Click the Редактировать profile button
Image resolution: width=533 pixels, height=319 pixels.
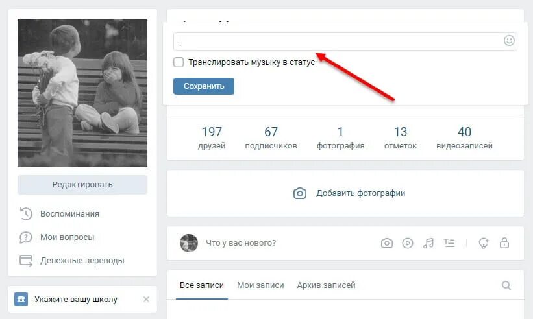click(82, 185)
